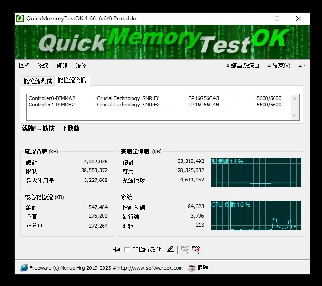
Task: Click process count 213
Action: pyautogui.click(x=200, y=225)
